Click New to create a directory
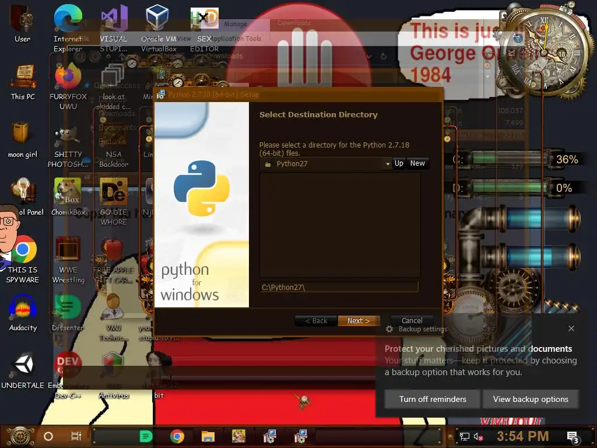The width and height of the screenshot is (597, 448). (417, 163)
